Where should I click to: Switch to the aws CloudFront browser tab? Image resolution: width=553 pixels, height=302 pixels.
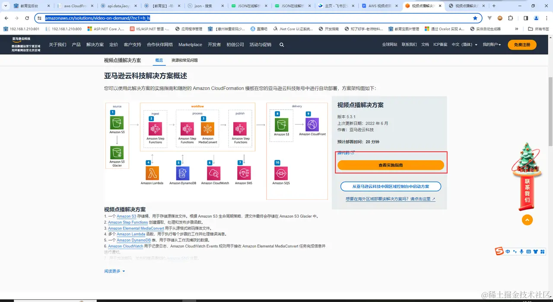click(74, 6)
